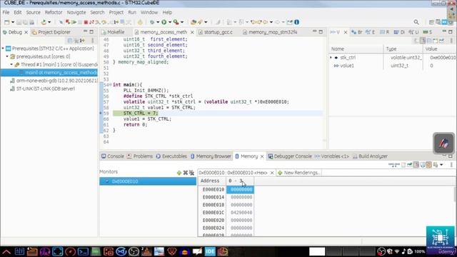Switch to the Console tab
This screenshot has height=257, width=457.
(x=113, y=156)
